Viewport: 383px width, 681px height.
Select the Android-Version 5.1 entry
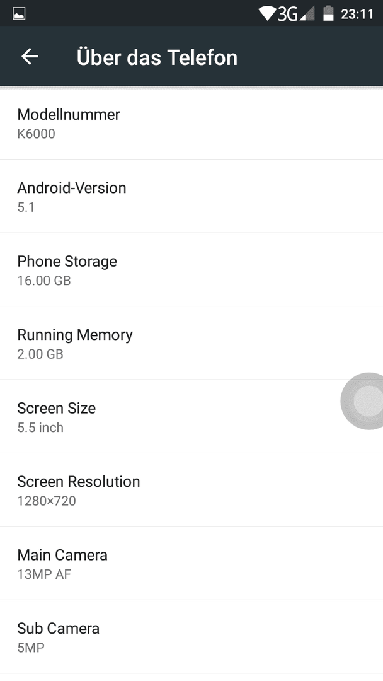(x=191, y=196)
